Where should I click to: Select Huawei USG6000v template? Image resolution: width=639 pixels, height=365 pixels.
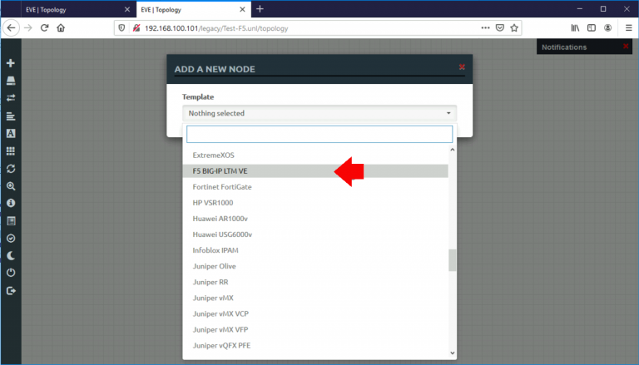click(x=315, y=234)
